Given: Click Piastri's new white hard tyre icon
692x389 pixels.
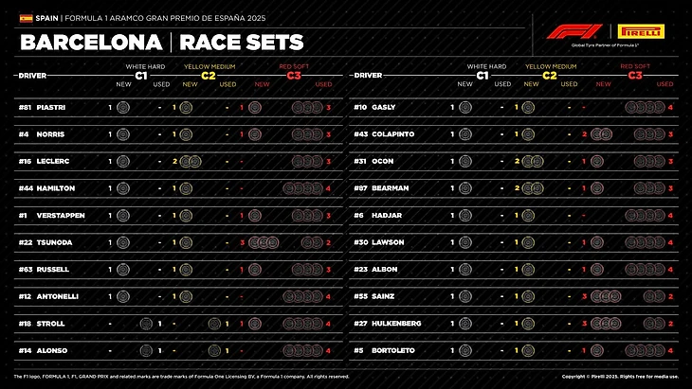Looking at the screenshot, I should pos(122,108).
